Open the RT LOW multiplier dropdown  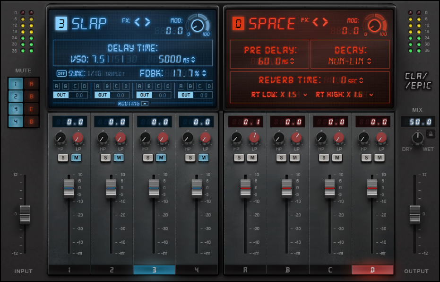[x=305, y=95]
